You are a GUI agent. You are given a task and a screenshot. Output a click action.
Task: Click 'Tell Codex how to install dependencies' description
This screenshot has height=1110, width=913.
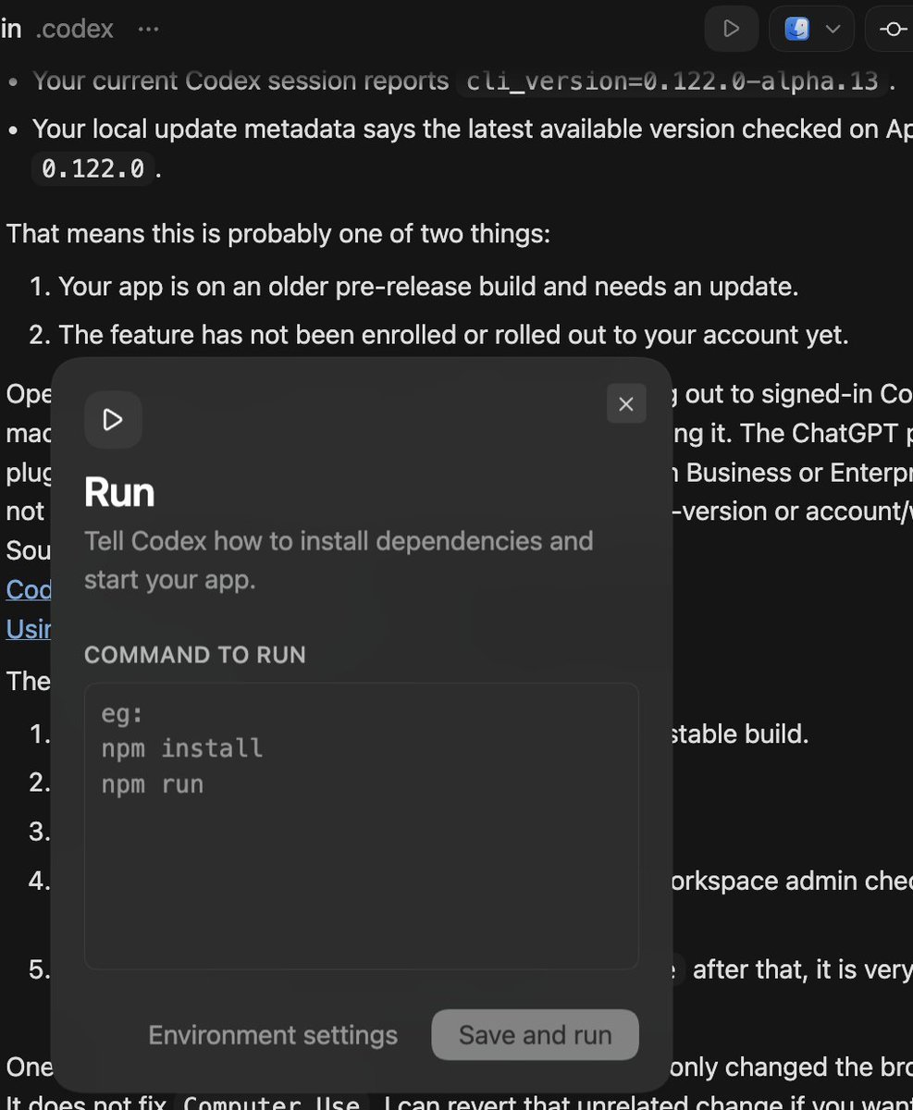[339, 561]
